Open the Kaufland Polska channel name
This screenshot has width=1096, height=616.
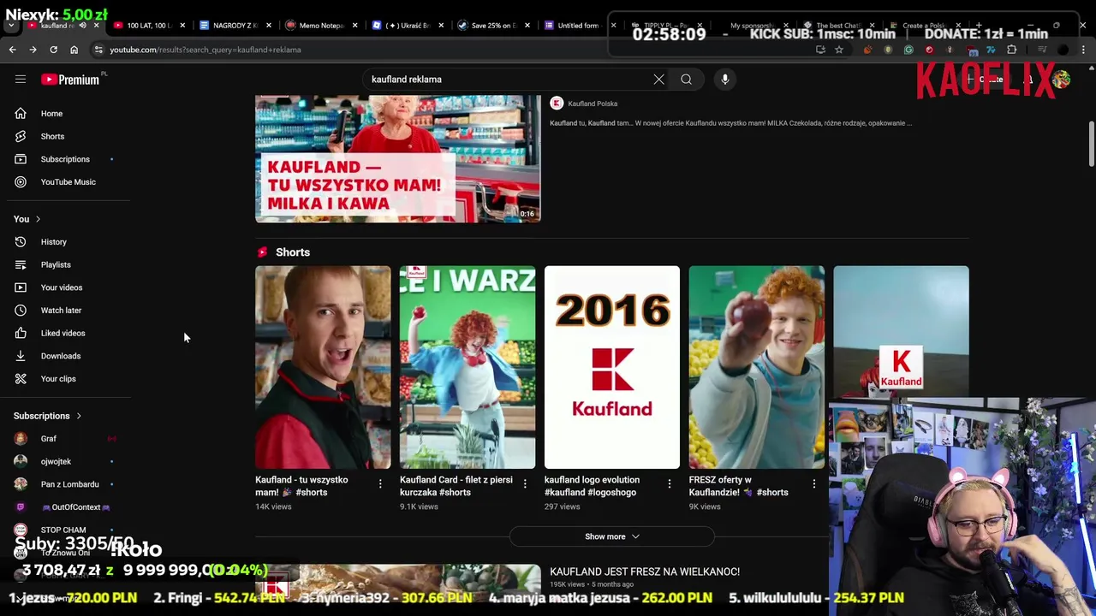[x=593, y=104]
